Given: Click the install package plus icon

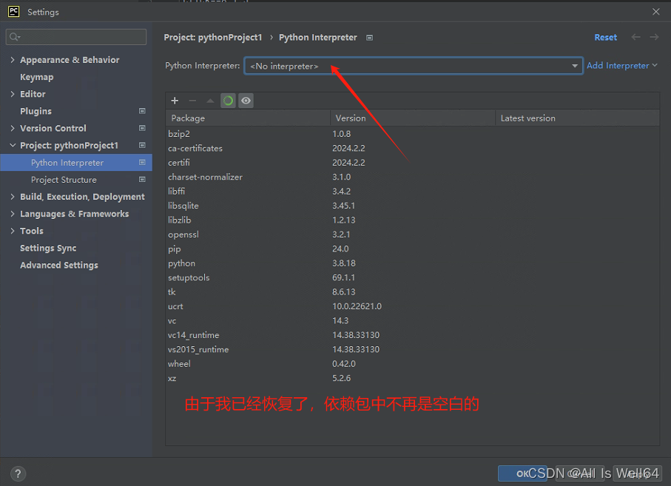Looking at the screenshot, I should click(175, 101).
